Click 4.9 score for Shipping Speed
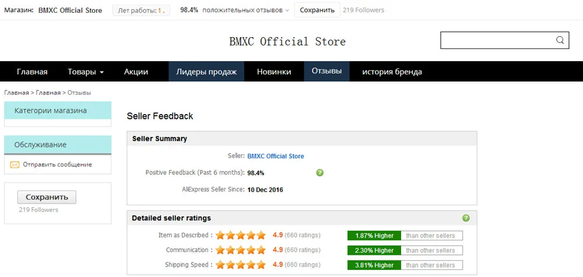The width and height of the screenshot is (583, 277). coord(278,265)
